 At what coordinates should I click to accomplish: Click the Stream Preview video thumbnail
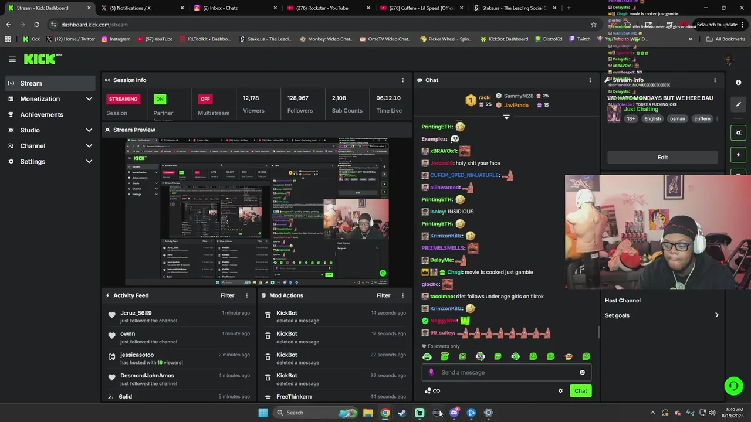point(256,212)
